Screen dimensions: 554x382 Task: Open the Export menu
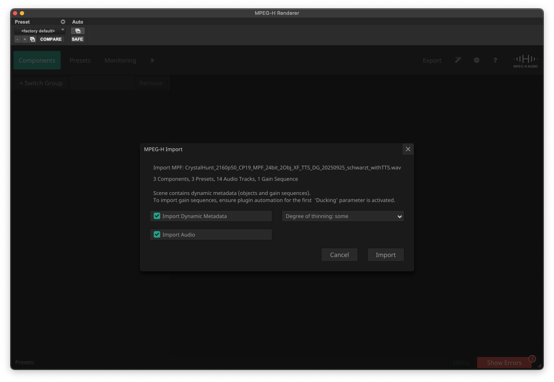[432, 60]
